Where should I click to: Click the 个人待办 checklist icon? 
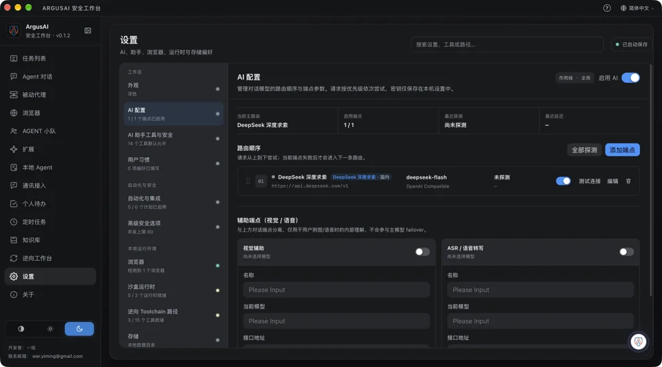click(14, 204)
